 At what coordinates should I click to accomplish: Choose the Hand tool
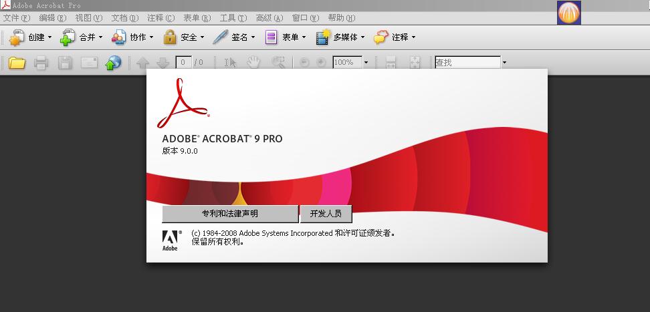[x=253, y=63]
